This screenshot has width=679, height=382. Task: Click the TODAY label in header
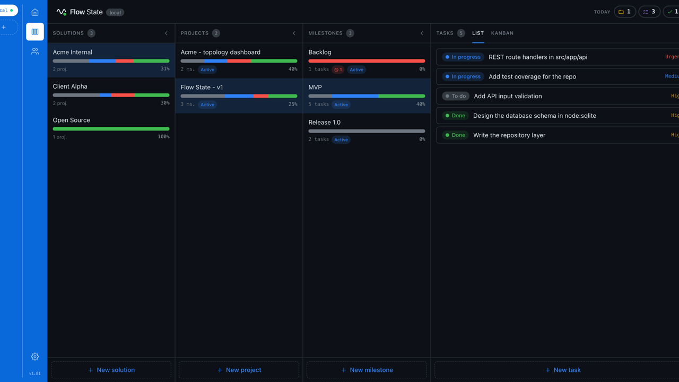coord(602,12)
